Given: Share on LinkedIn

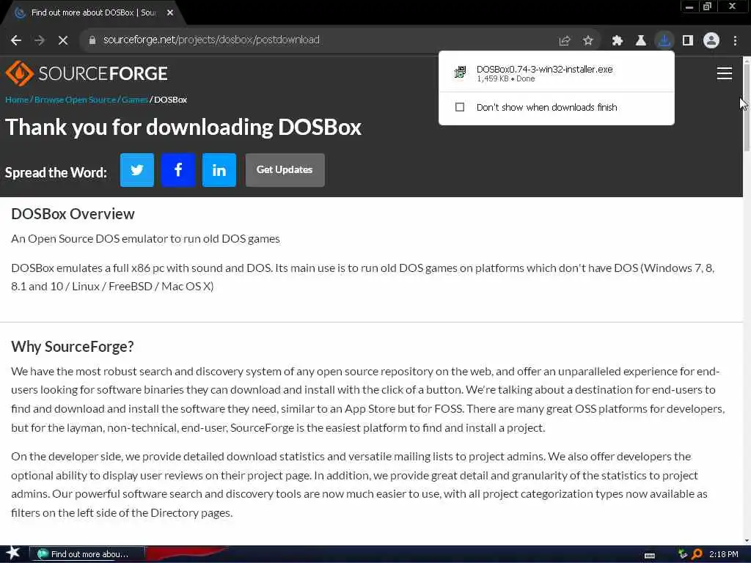Looking at the screenshot, I should pyautogui.click(x=219, y=170).
